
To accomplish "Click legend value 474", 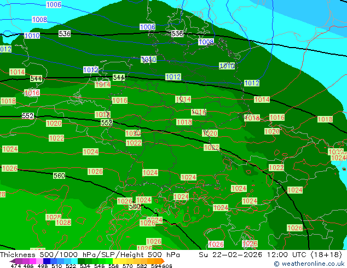I will point(16,266).
